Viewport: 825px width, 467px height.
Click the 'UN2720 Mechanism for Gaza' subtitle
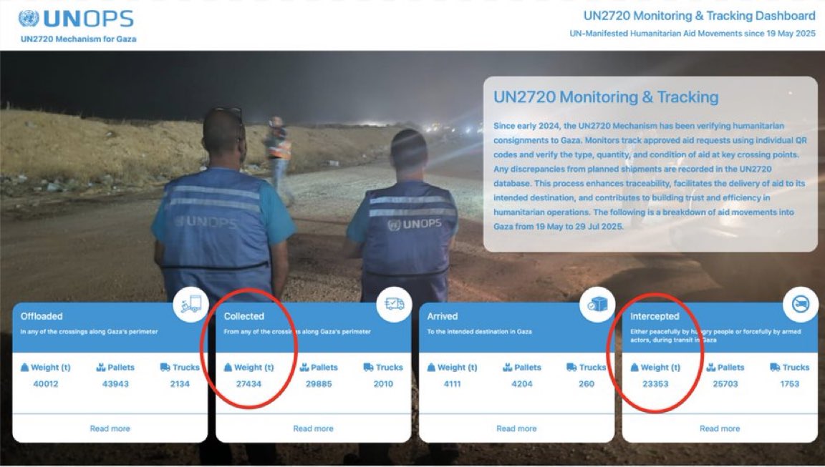coord(78,39)
